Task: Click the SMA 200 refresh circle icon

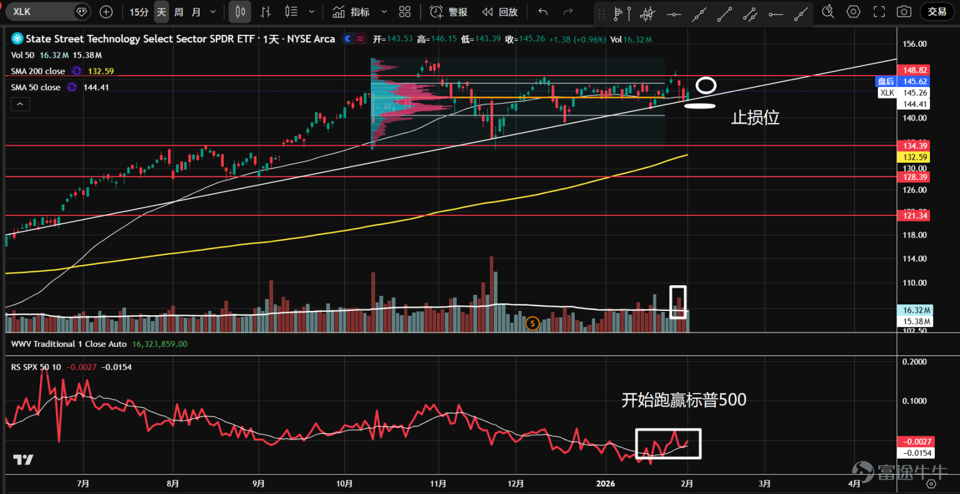Action: 77,71
